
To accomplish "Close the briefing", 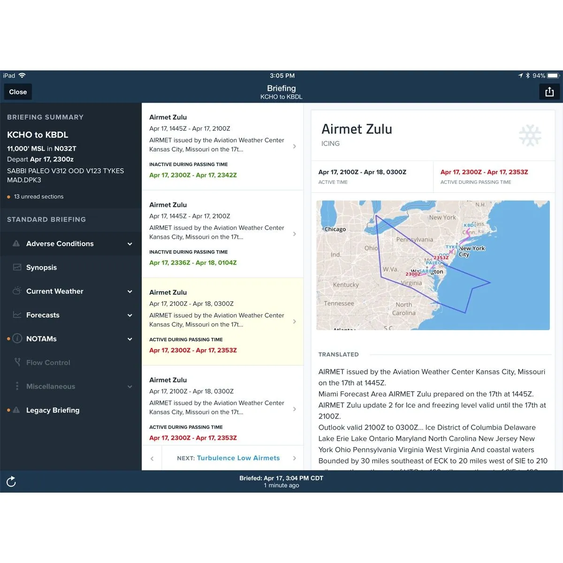I will 18,92.
